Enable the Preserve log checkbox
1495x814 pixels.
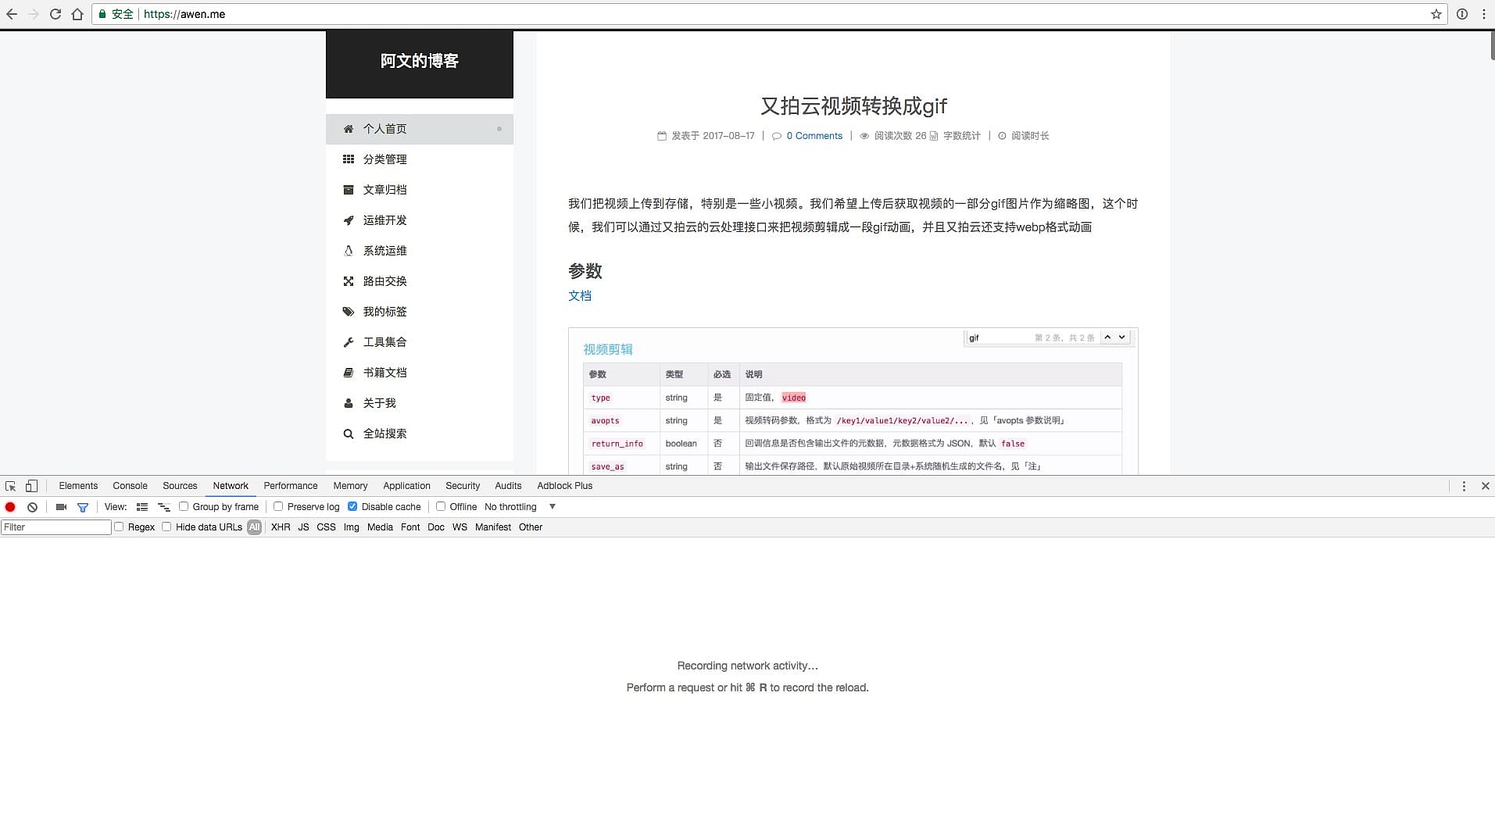[x=278, y=506]
